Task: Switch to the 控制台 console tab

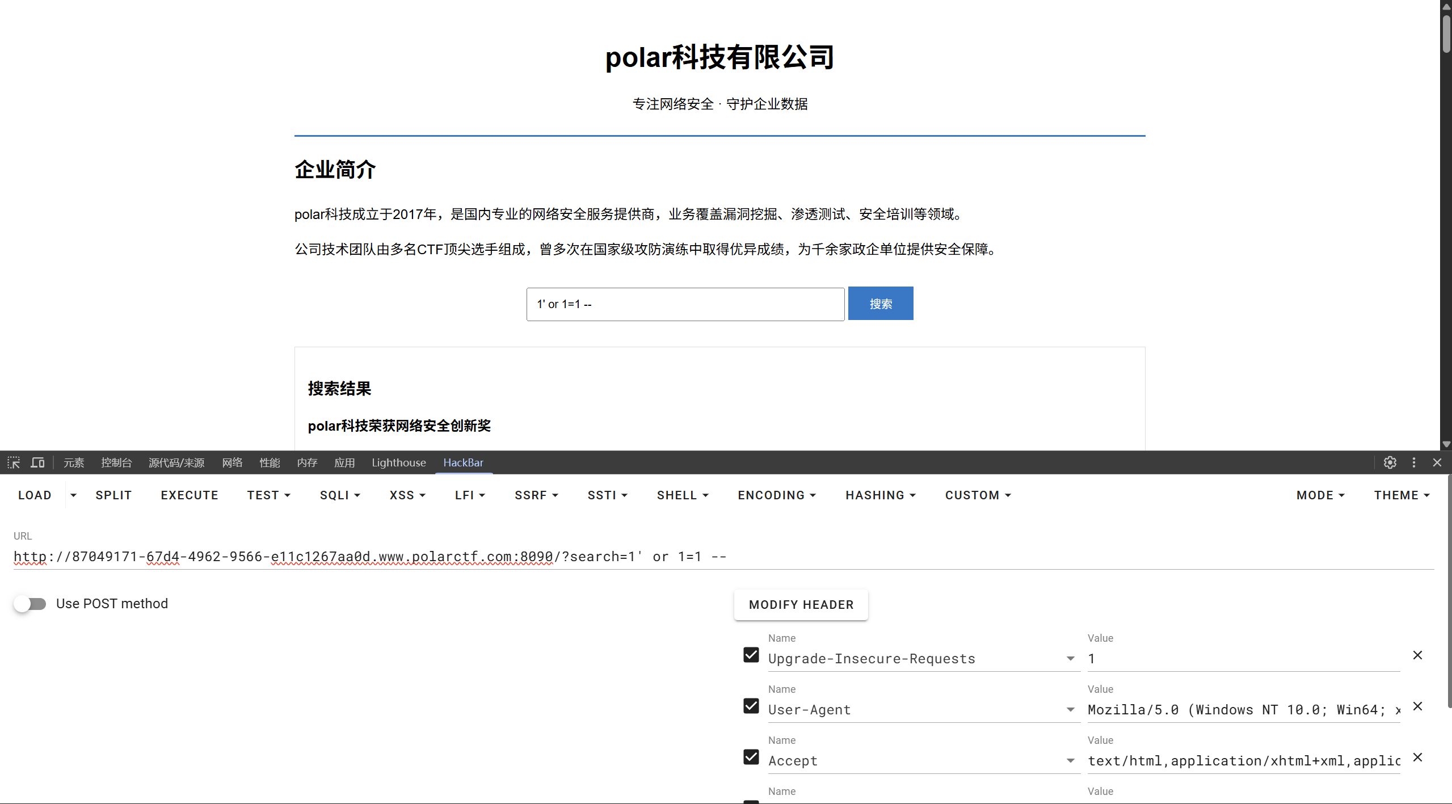Action: tap(116, 462)
